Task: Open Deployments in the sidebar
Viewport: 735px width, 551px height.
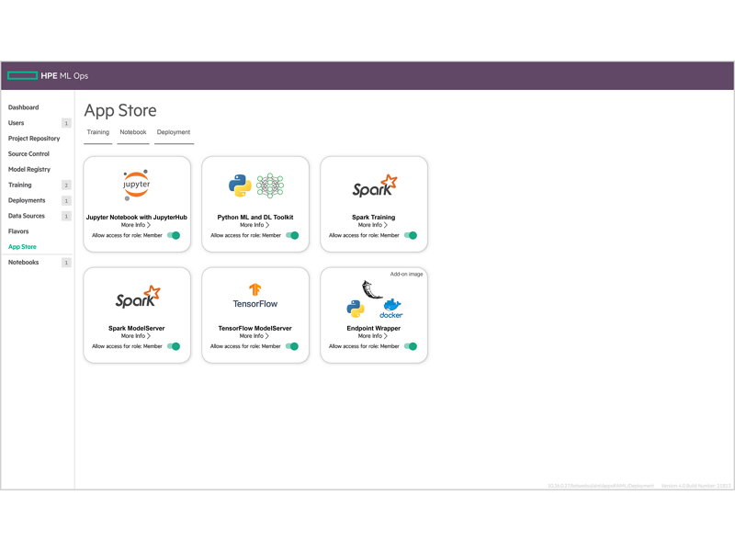Action: click(27, 200)
